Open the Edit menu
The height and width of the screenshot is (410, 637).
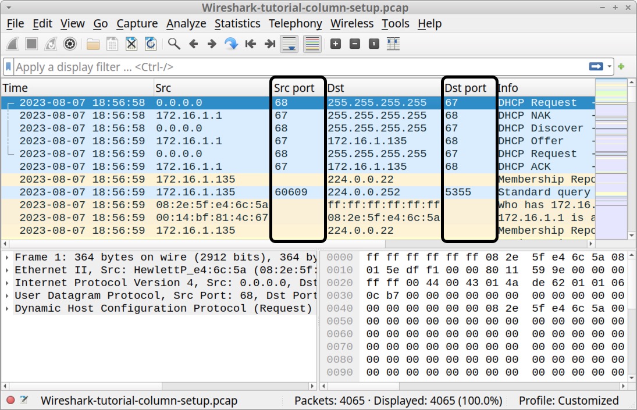pyautogui.click(x=42, y=23)
